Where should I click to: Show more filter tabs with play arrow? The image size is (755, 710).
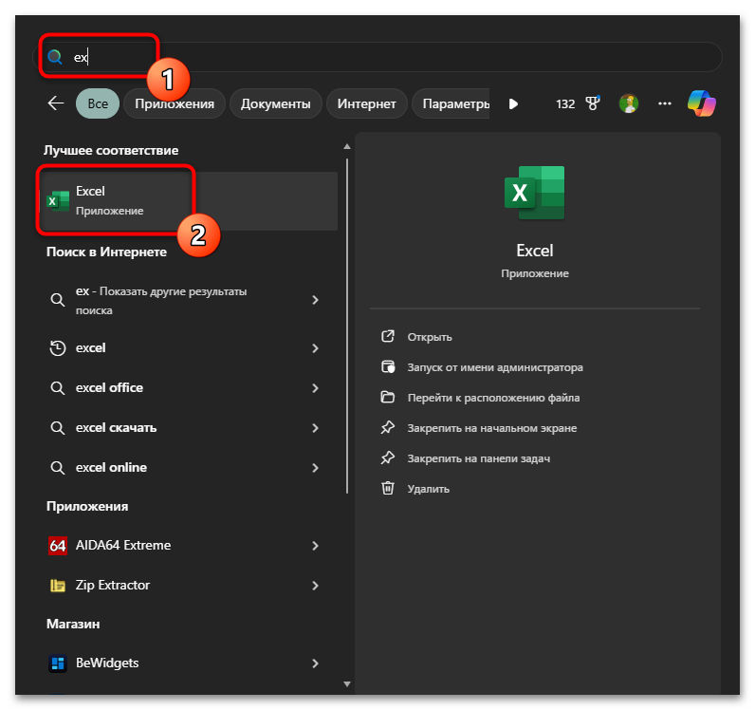(513, 103)
